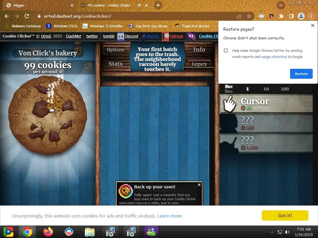
Task: Bookmark this page with the star icon
Action: point(249,16)
